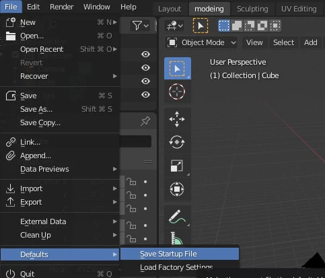Click the Export upload arrow icon
The height and width of the screenshot is (278, 325).
[11, 202]
